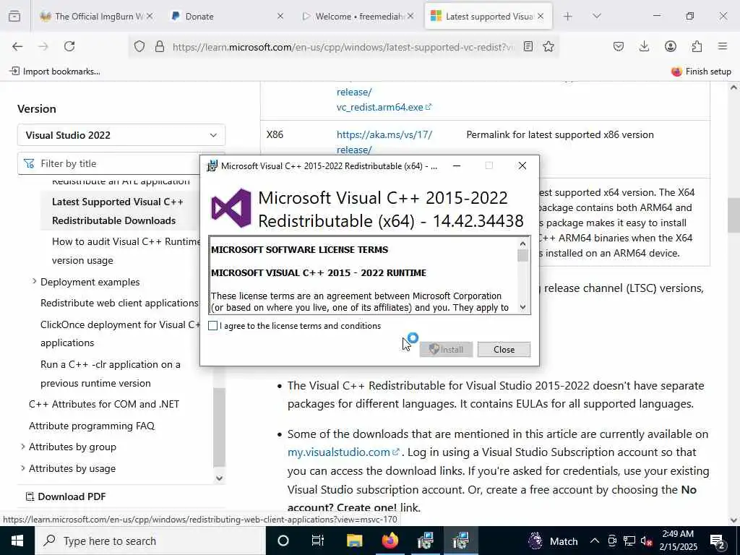Click the active installer taskbar icon
The width and height of the screenshot is (740, 555).
click(x=460, y=541)
